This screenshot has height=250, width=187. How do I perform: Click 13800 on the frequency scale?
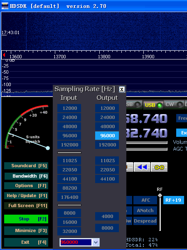click(x=104, y=57)
